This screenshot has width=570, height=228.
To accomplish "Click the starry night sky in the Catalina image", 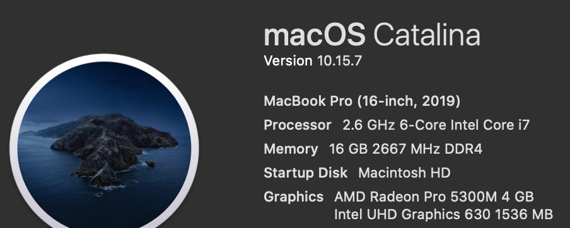I will [105, 87].
